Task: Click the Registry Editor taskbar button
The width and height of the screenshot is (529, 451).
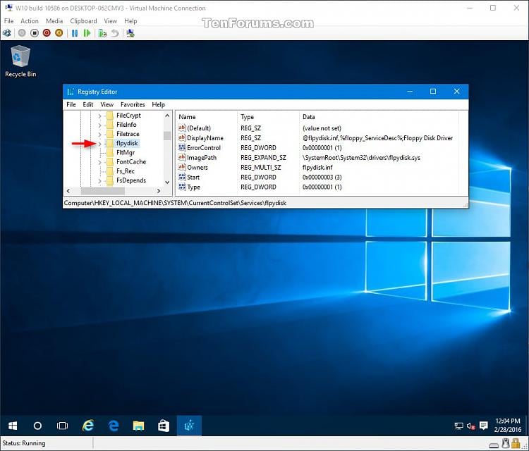Action: tap(189, 426)
